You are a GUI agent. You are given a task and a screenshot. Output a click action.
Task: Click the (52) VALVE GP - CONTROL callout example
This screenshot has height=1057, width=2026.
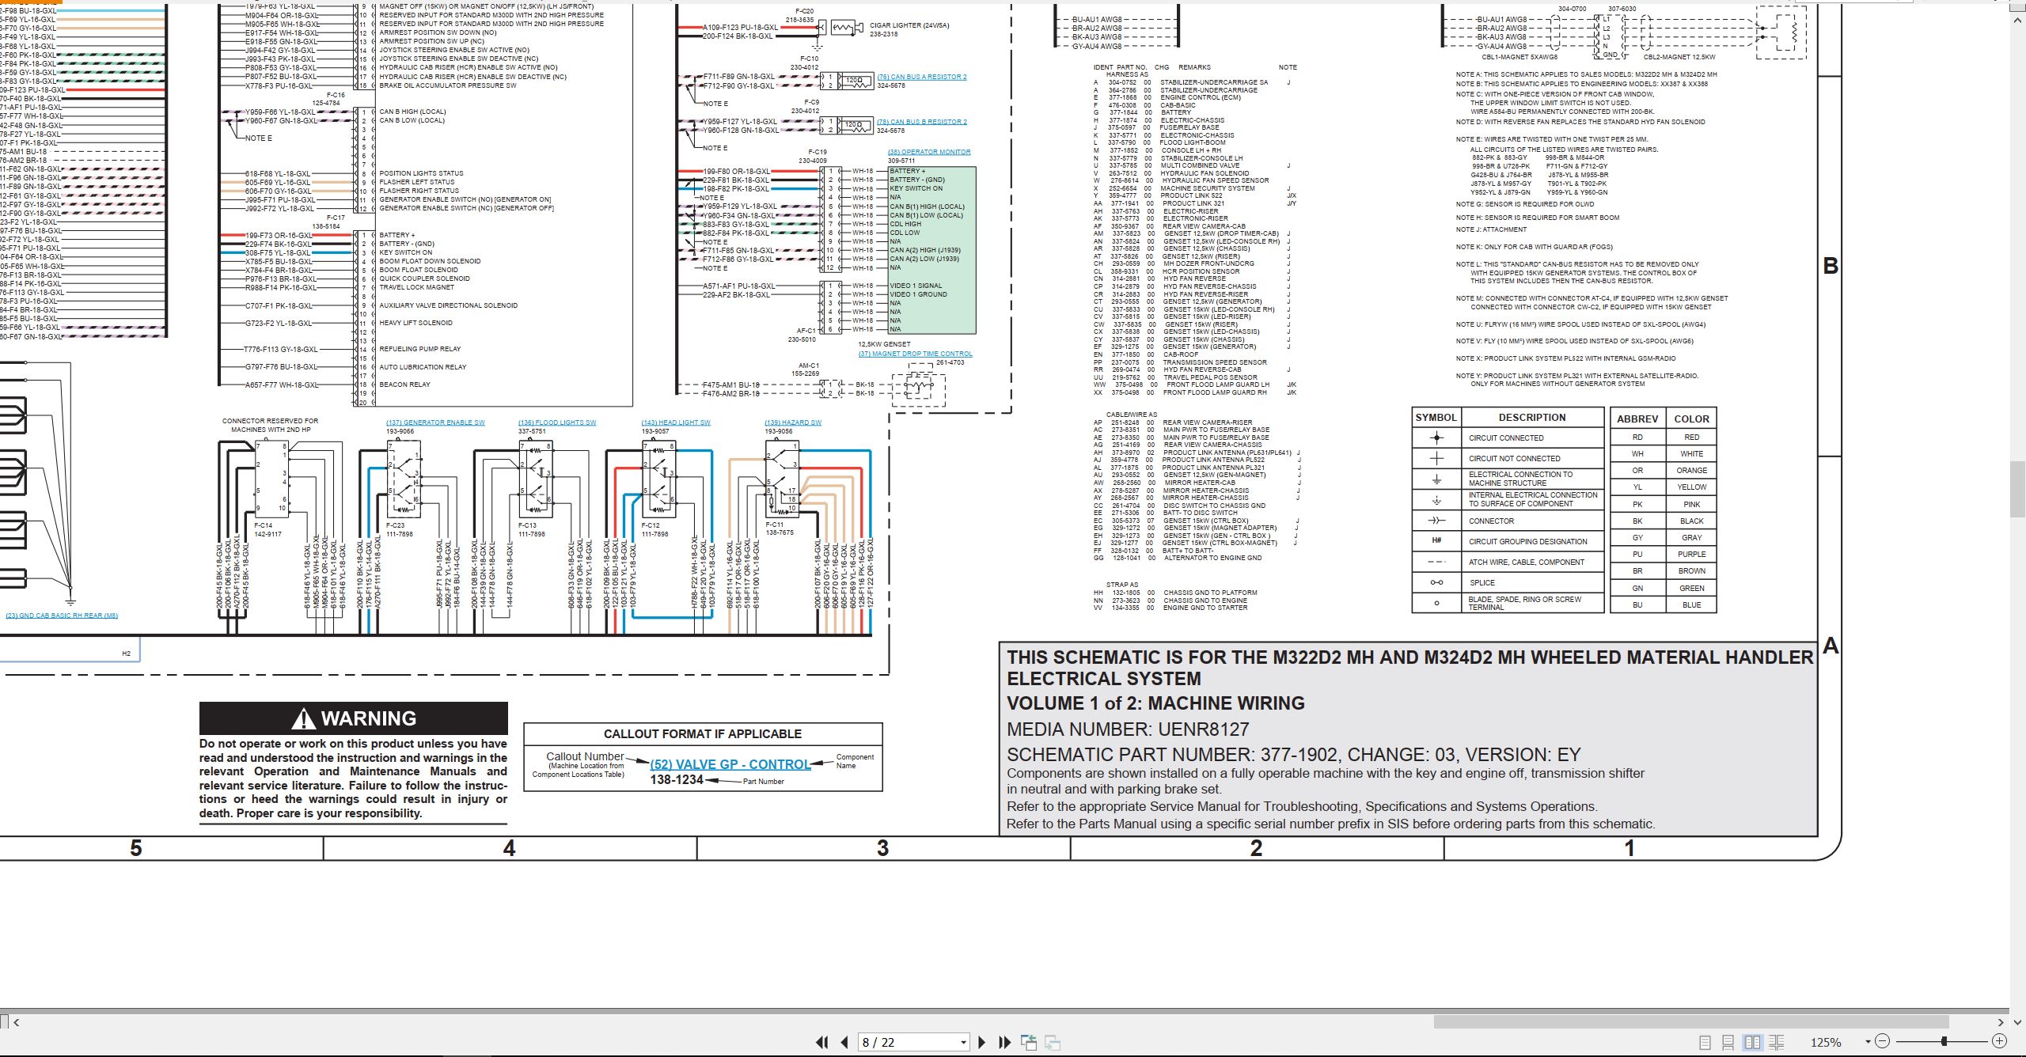730,764
